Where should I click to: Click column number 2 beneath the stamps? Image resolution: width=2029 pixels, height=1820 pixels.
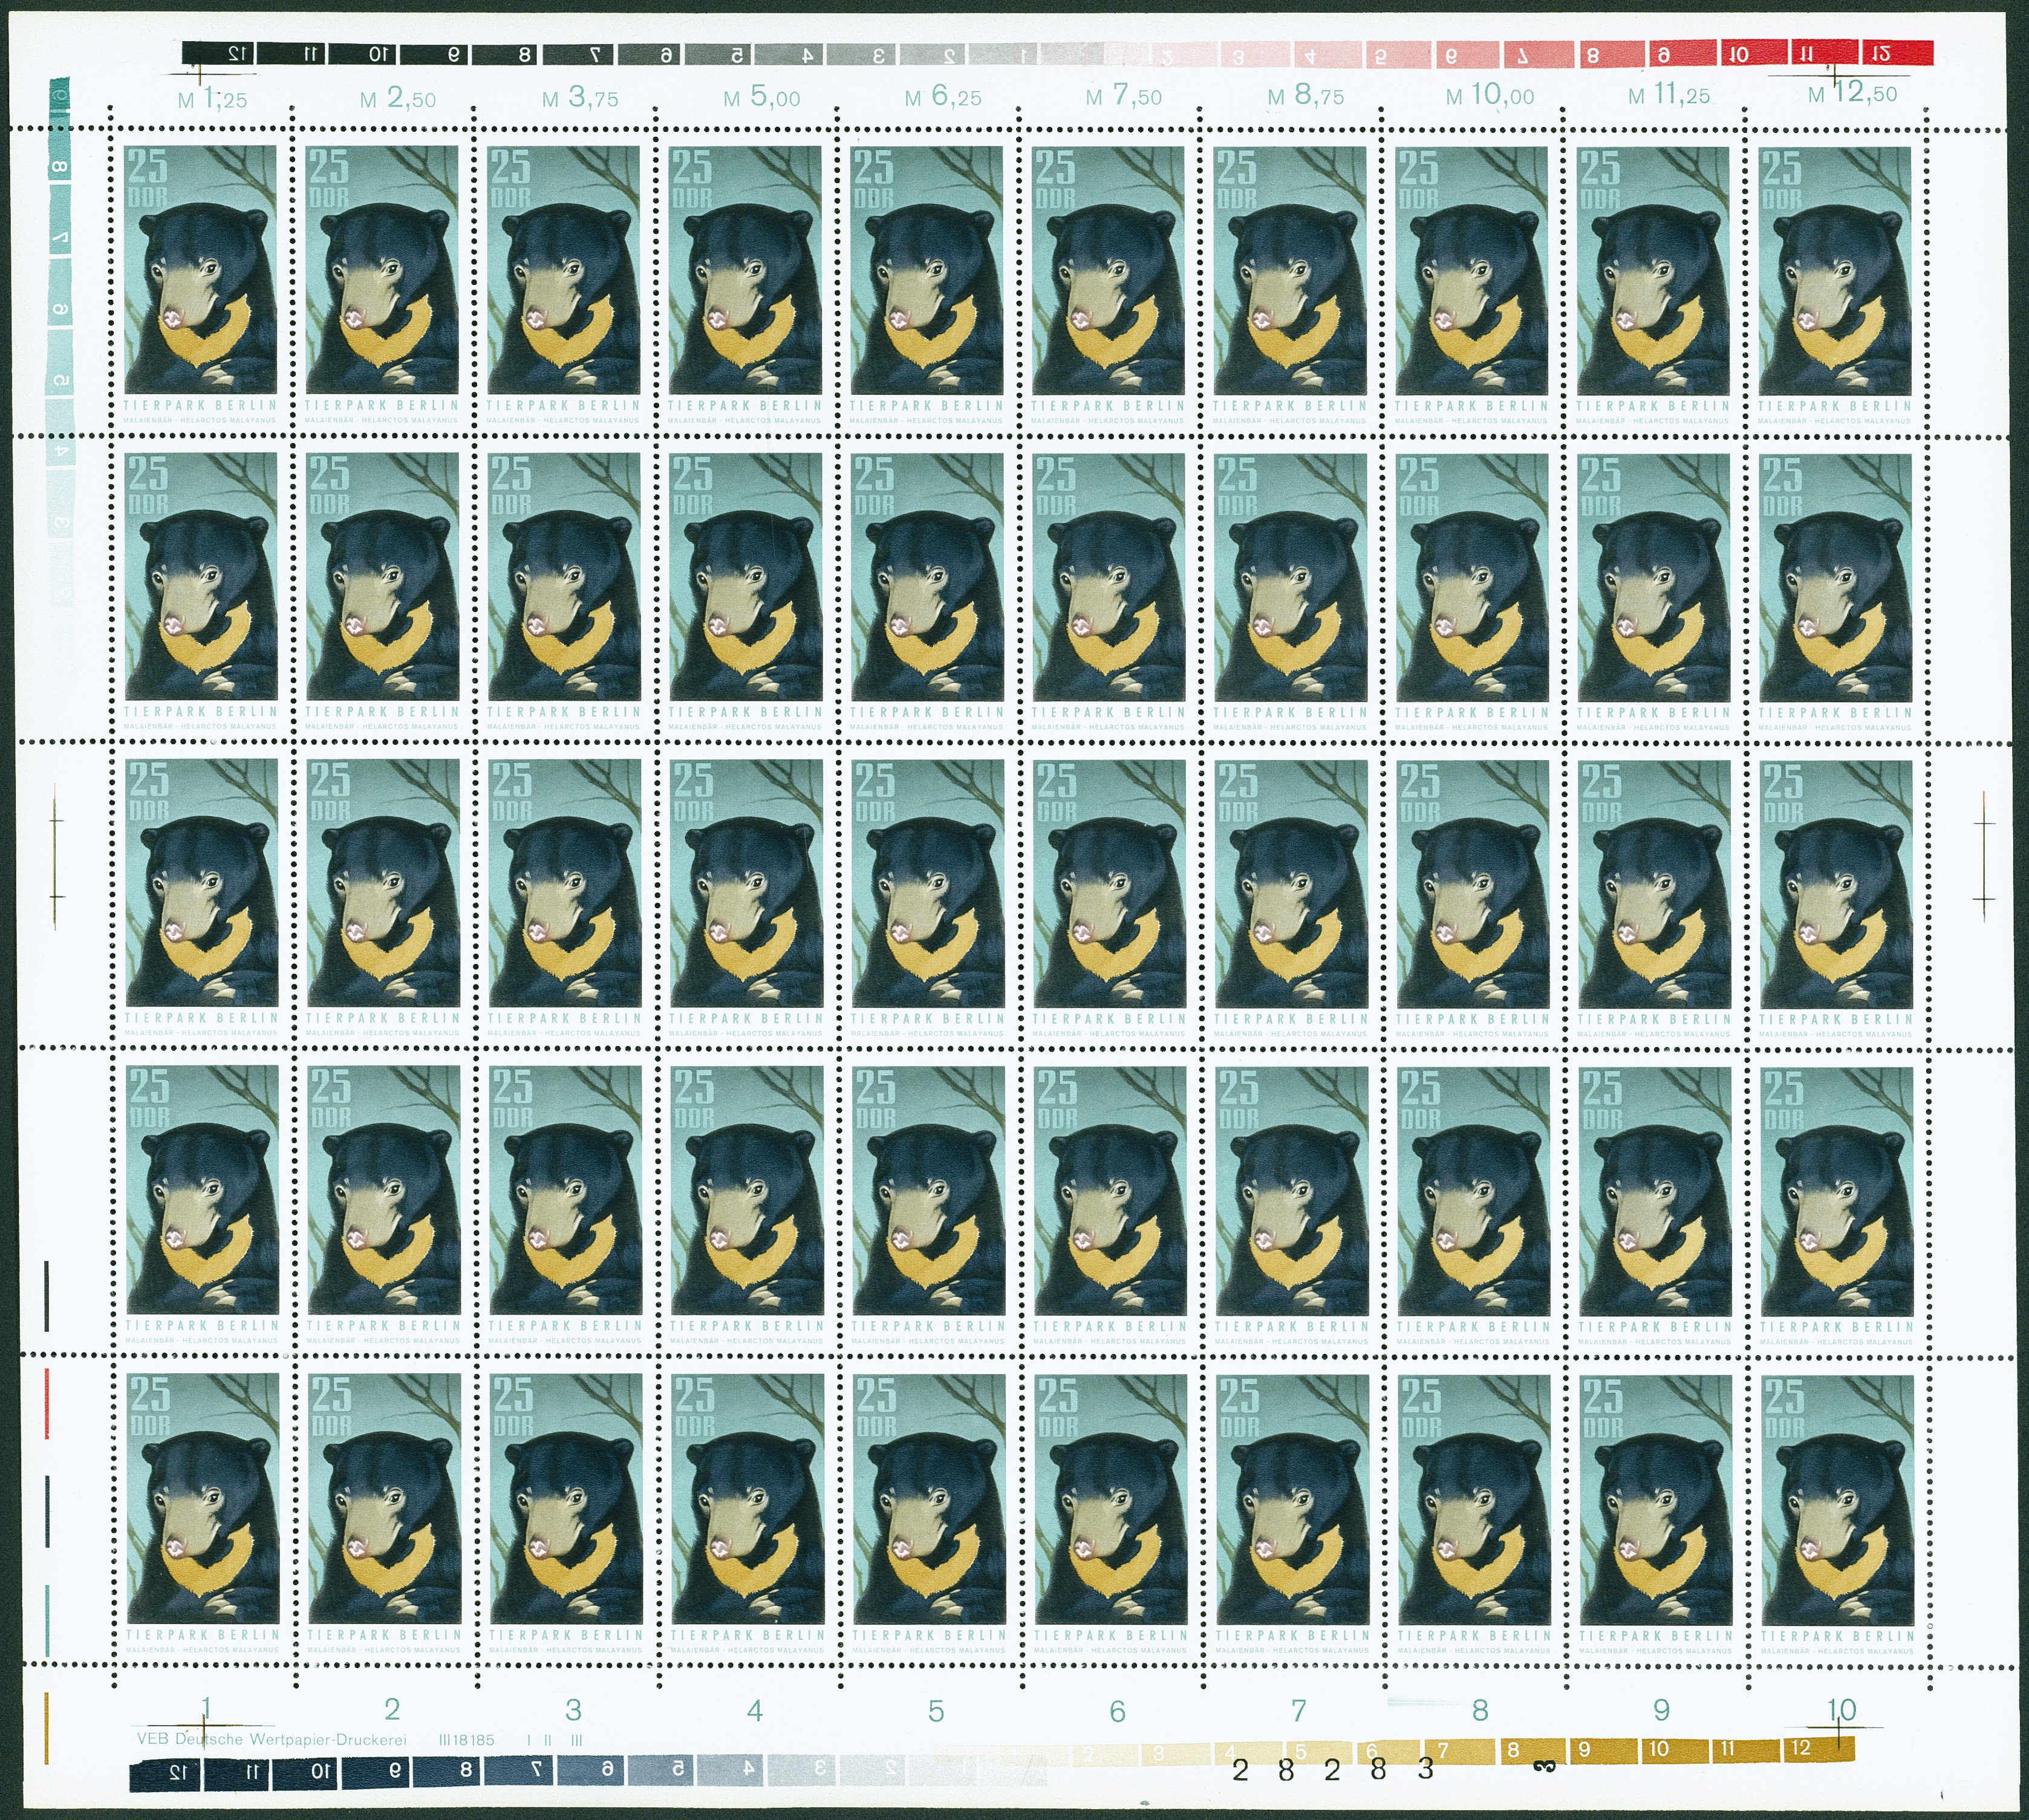392,1708
